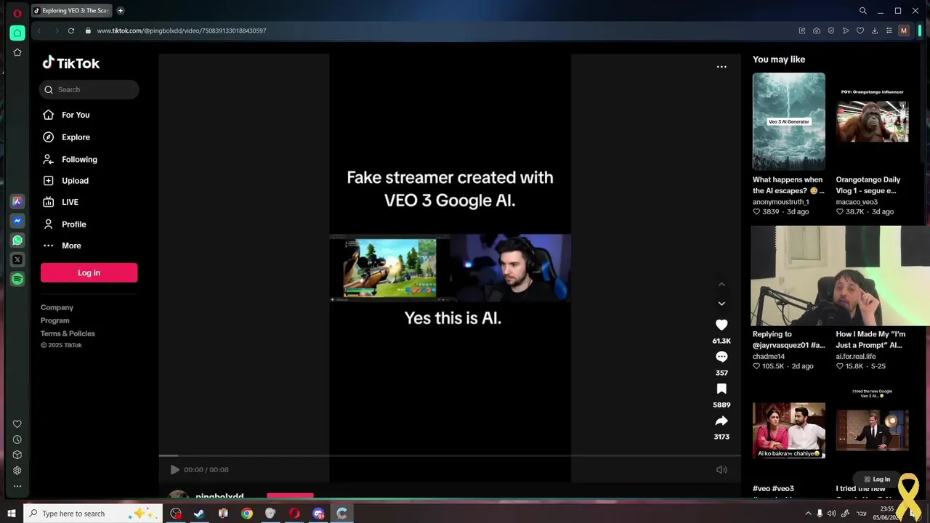Visit chadme14 profile
Image resolution: width=930 pixels, height=523 pixels.
[x=769, y=357]
